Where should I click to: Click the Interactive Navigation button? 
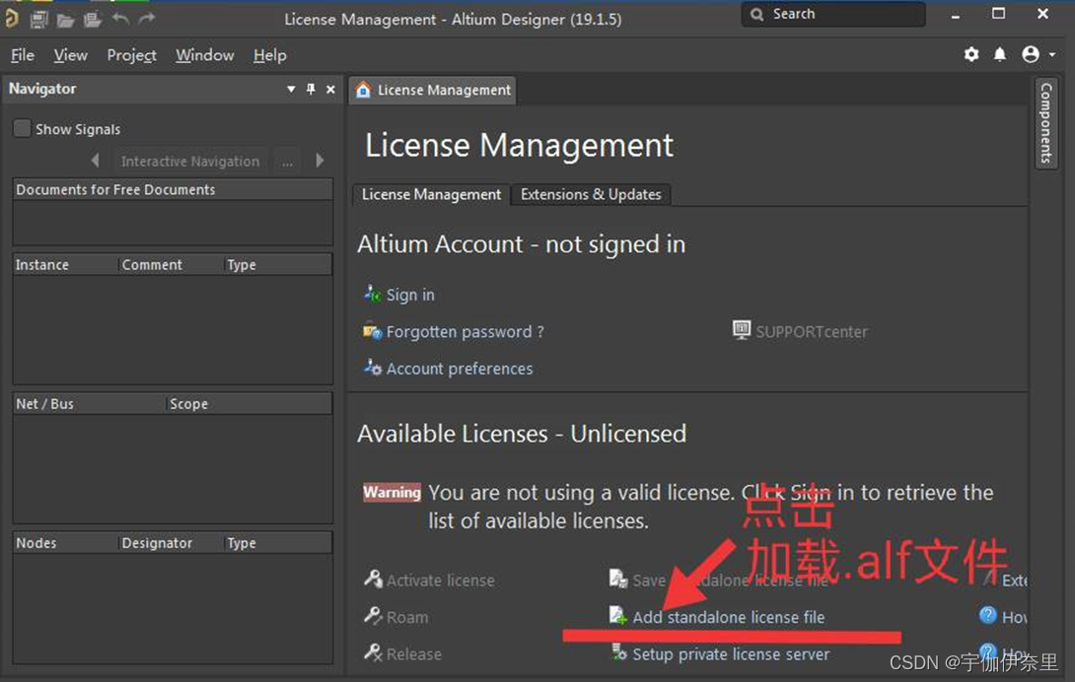[190, 161]
